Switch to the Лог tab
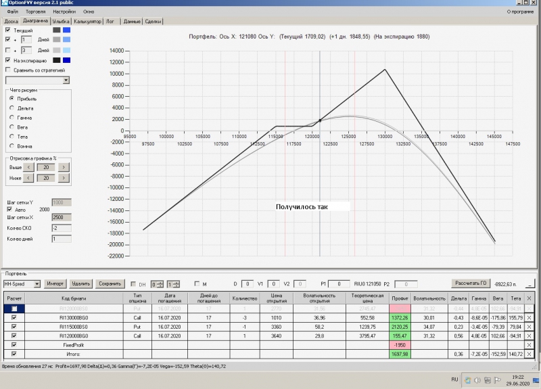The image size is (541, 389). (x=110, y=22)
